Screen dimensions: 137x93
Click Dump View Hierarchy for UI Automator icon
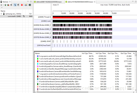click(x=30, y=5)
